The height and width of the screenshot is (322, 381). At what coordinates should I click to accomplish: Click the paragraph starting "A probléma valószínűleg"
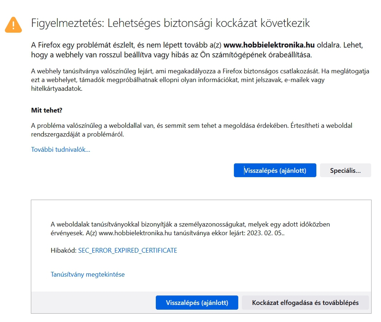pos(191,130)
